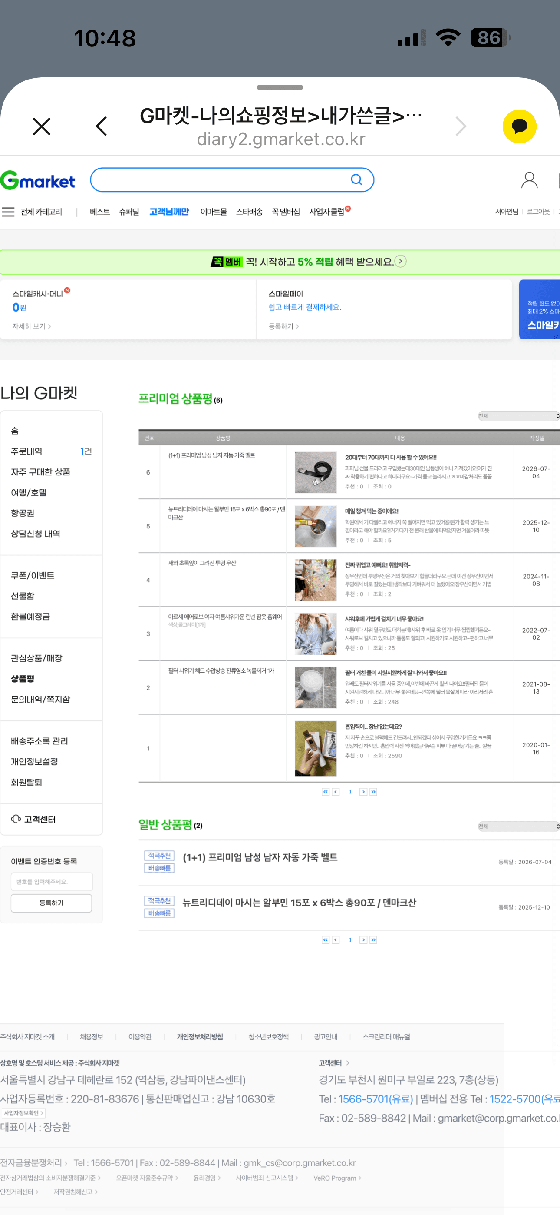Open the 알부민 review photo thumbnail
Viewport: 560px width, 1215px height.
316,526
